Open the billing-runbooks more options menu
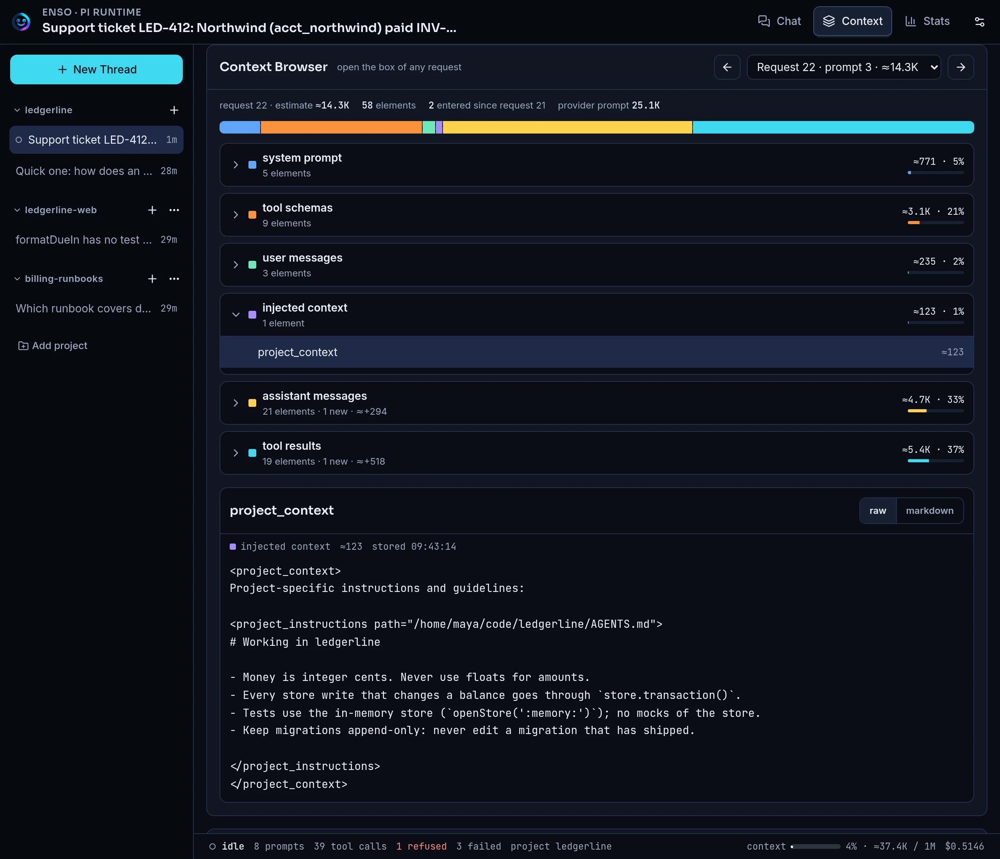This screenshot has height=859, width=1000. (x=174, y=279)
